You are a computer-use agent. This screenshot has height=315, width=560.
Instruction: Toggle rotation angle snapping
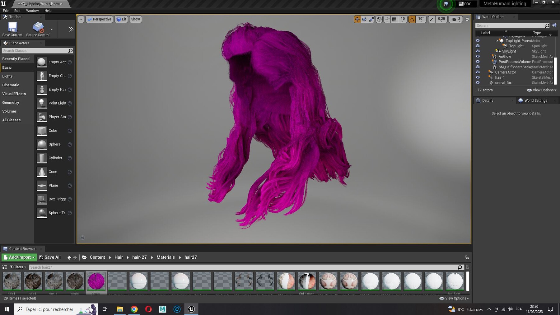click(412, 19)
